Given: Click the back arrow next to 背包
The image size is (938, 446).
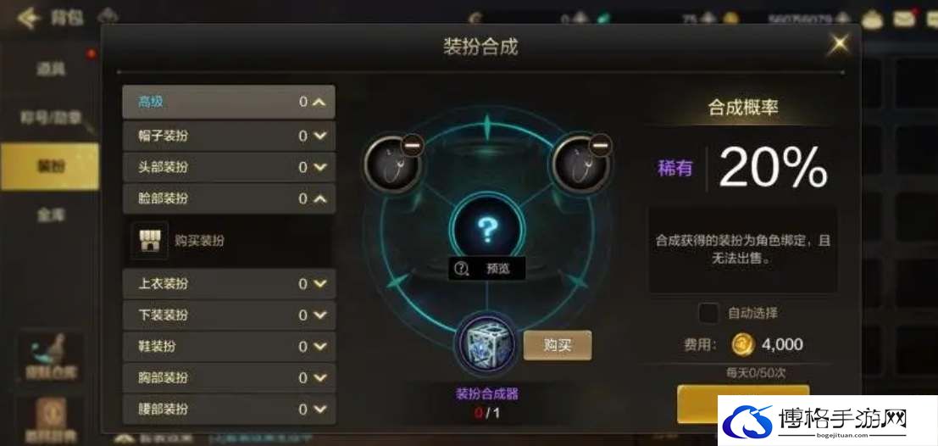Looking at the screenshot, I should 29,18.
